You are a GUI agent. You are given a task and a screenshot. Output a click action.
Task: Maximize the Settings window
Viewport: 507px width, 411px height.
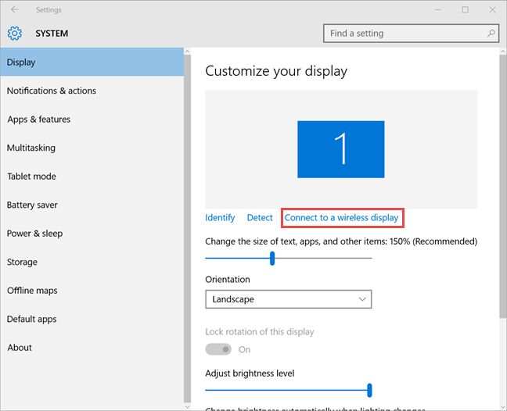(465, 10)
